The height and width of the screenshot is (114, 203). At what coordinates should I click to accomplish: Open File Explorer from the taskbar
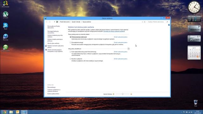(11, 112)
